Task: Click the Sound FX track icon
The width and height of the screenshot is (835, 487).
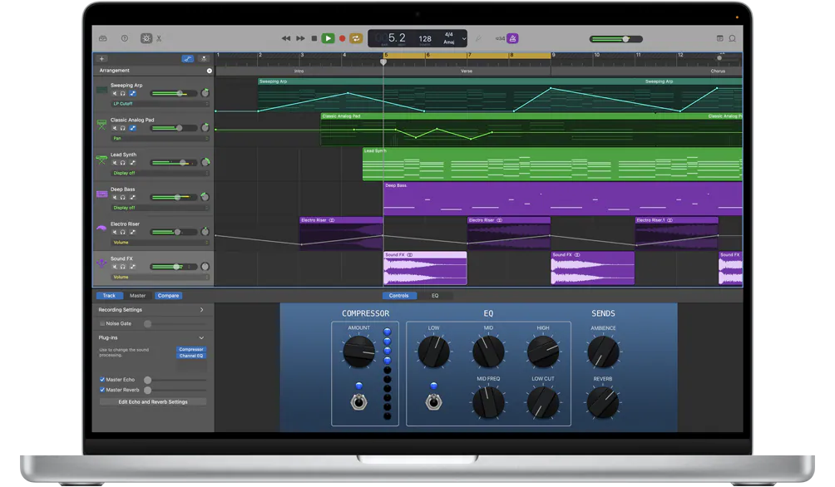Action: click(x=101, y=263)
